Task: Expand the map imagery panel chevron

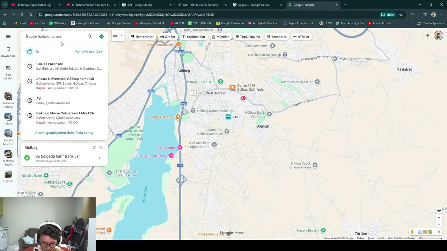Action: click(439, 232)
